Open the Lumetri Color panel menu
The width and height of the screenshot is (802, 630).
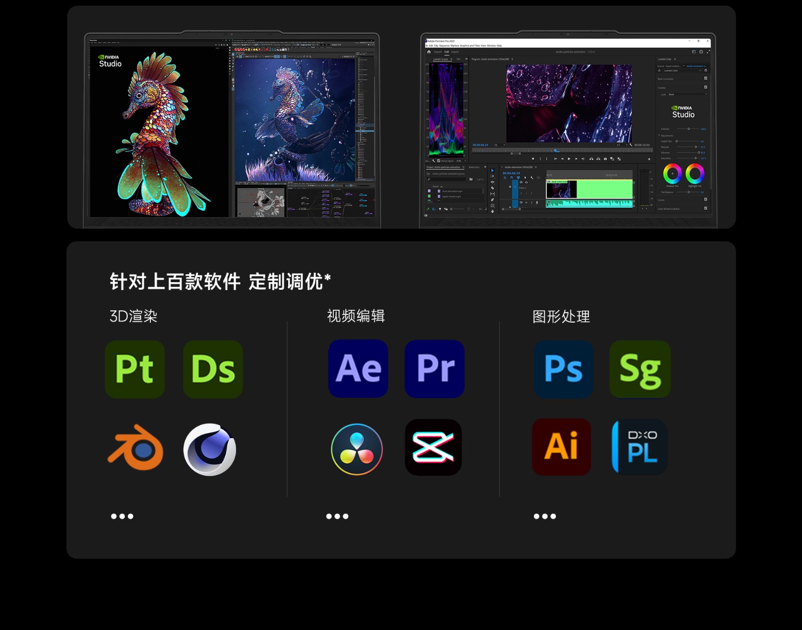(x=675, y=59)
